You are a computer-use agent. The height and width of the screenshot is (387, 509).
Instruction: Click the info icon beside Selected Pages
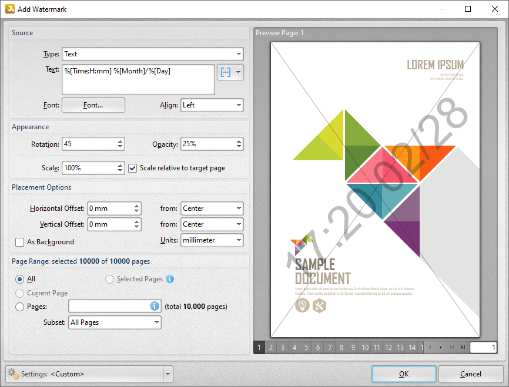pos(169,279)
